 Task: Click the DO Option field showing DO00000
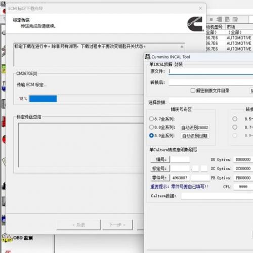(x=243, y=159)
